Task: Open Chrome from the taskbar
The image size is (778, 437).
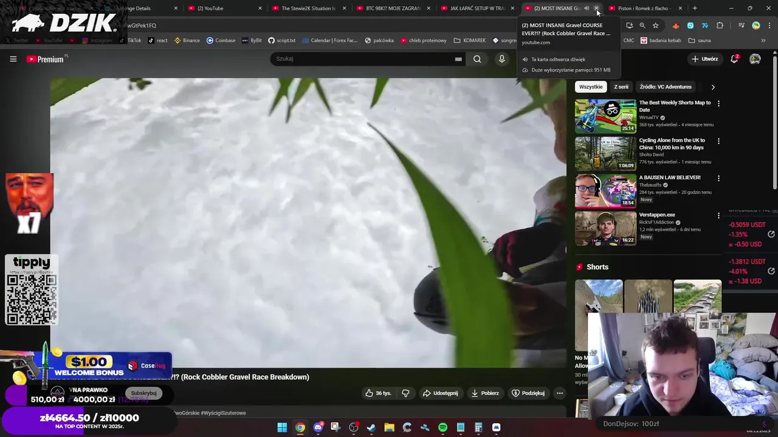Action: tap(300, 427)
